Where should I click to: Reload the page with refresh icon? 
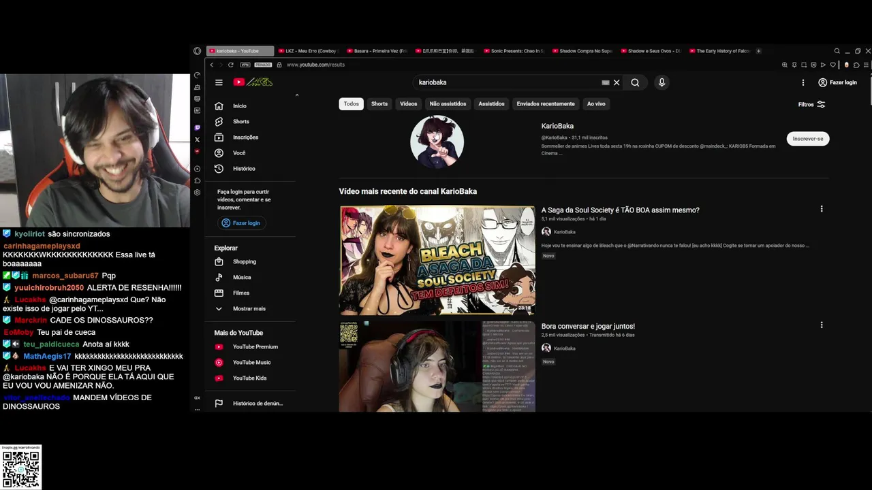231,65
